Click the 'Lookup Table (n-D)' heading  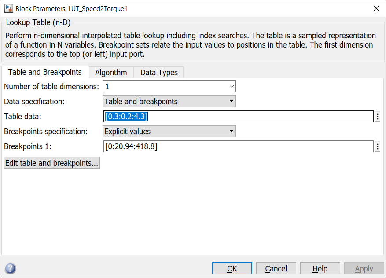(38, 22)
